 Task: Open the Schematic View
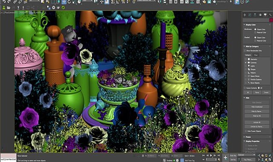[x=192, y=2]
